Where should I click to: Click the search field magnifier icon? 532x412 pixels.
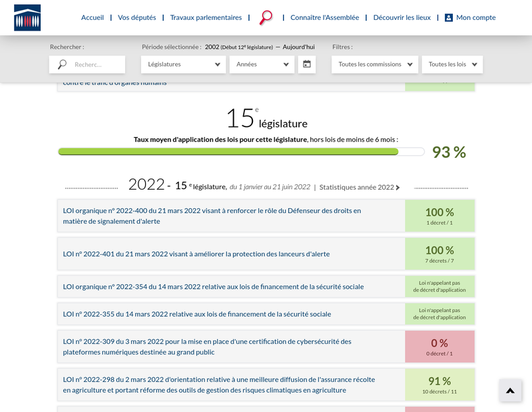(x=62, y=64)
